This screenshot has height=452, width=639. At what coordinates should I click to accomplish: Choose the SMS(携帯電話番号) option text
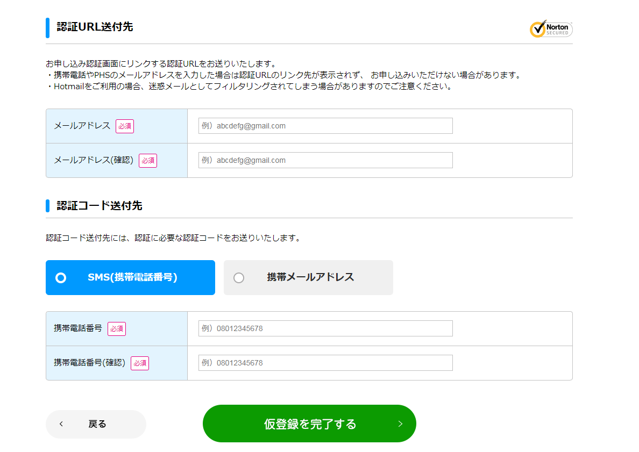coord(132,277)
